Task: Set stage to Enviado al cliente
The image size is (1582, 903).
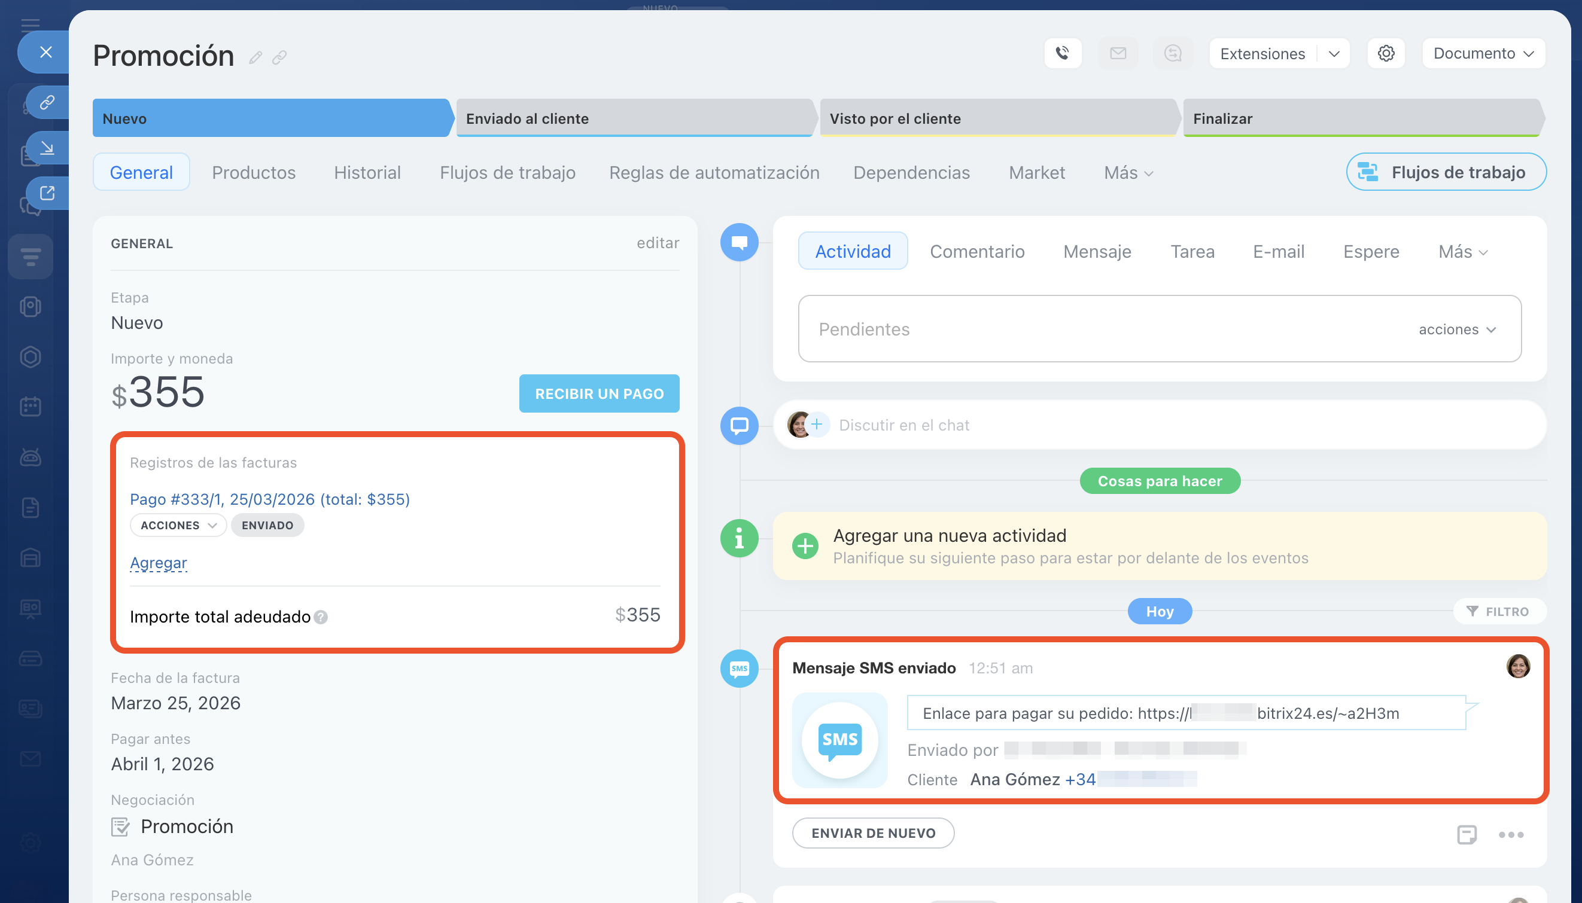Action: coord(633,118)
